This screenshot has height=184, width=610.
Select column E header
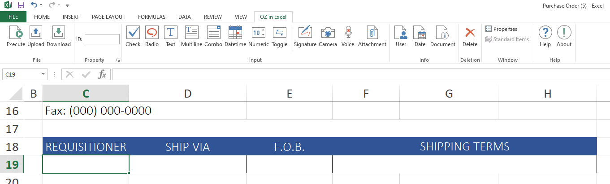point(289,94)
